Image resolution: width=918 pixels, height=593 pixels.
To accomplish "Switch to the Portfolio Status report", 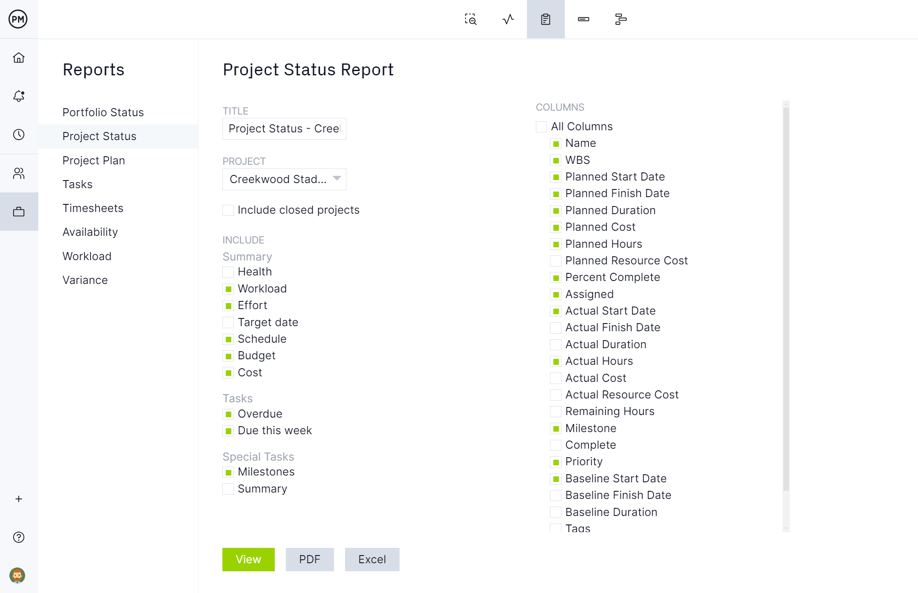I will click(103, 112).
